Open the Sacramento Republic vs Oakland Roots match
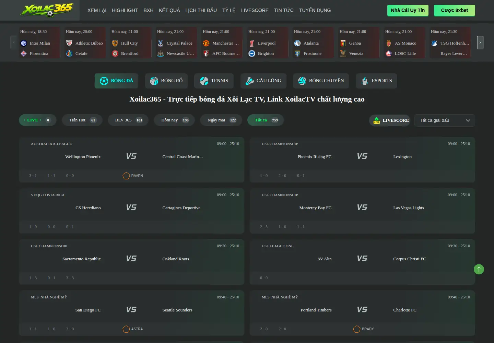The height and width of the screenshot is (343, 494). 131,262
